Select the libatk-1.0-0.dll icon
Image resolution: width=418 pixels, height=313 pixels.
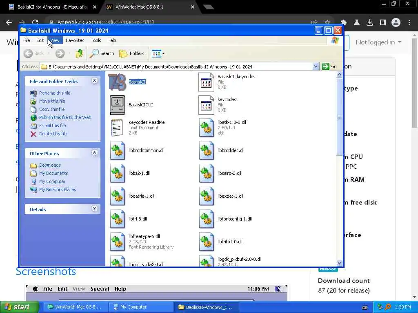(x=206, y=128)
